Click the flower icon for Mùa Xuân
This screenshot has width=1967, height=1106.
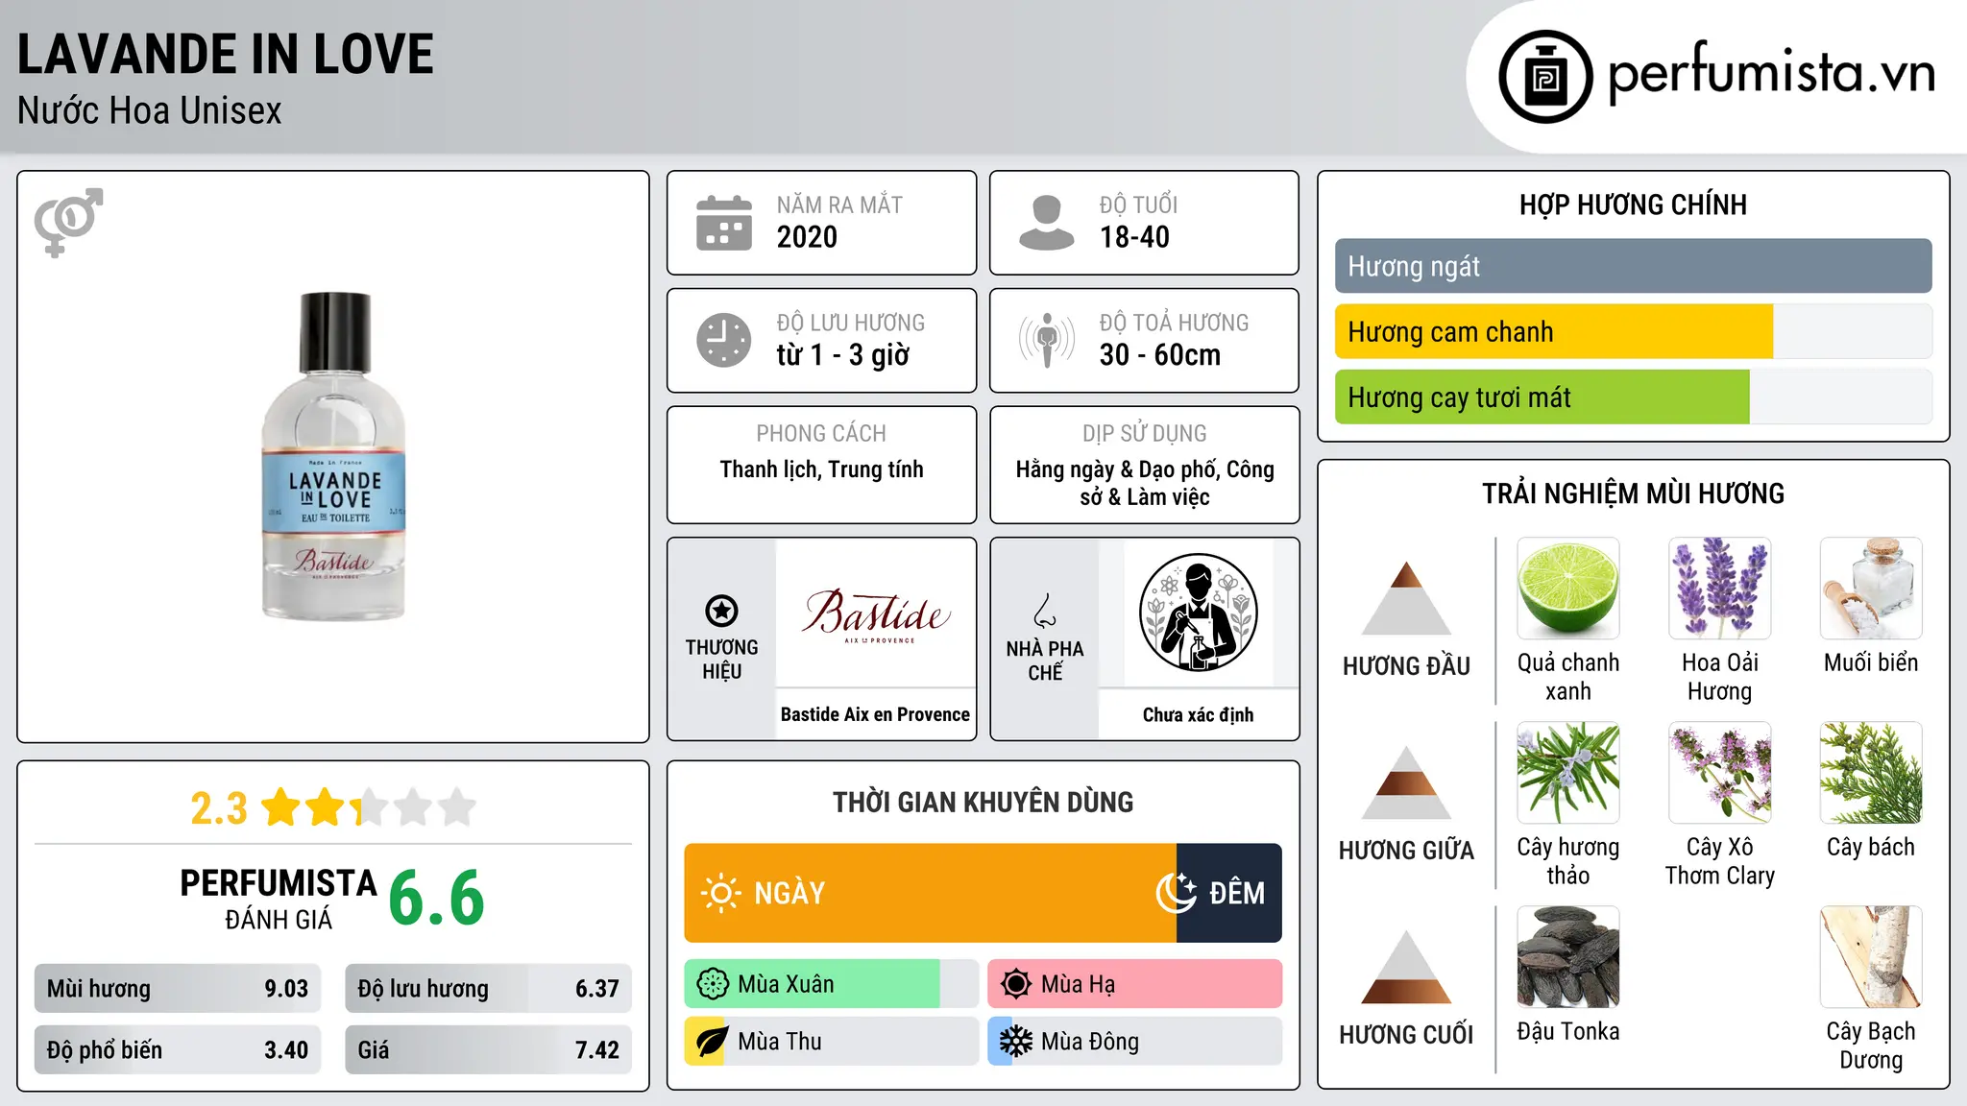pos(713,984)
